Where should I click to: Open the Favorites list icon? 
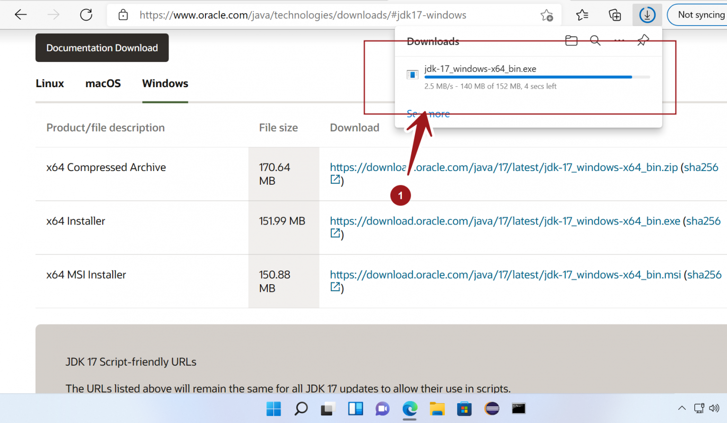582,15
